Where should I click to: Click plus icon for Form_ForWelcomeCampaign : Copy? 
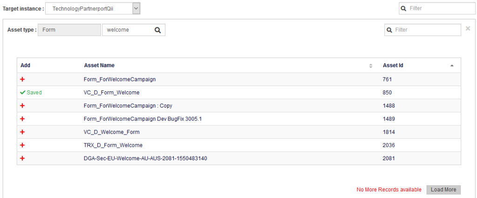22,106
